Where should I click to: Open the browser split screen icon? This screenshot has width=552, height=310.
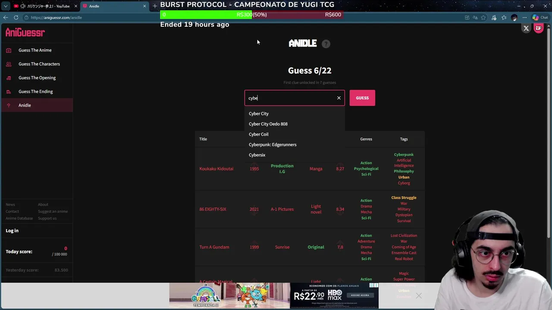click(467, 18)
